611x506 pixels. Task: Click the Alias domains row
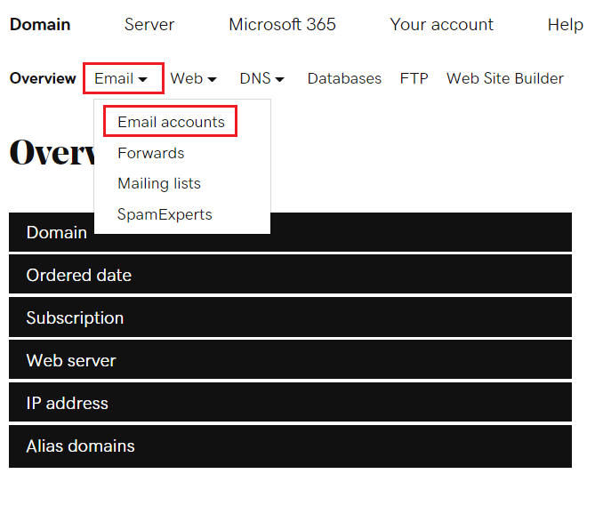pyautogui.click(x=290, y=446)
